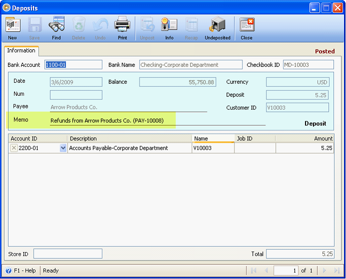Viewport: 346px width, 279px height.
Task: Click the Name column header
Action: pos(213,139)
